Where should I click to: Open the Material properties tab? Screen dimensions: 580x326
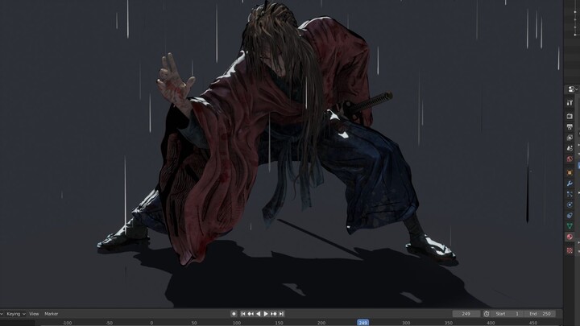570,237
